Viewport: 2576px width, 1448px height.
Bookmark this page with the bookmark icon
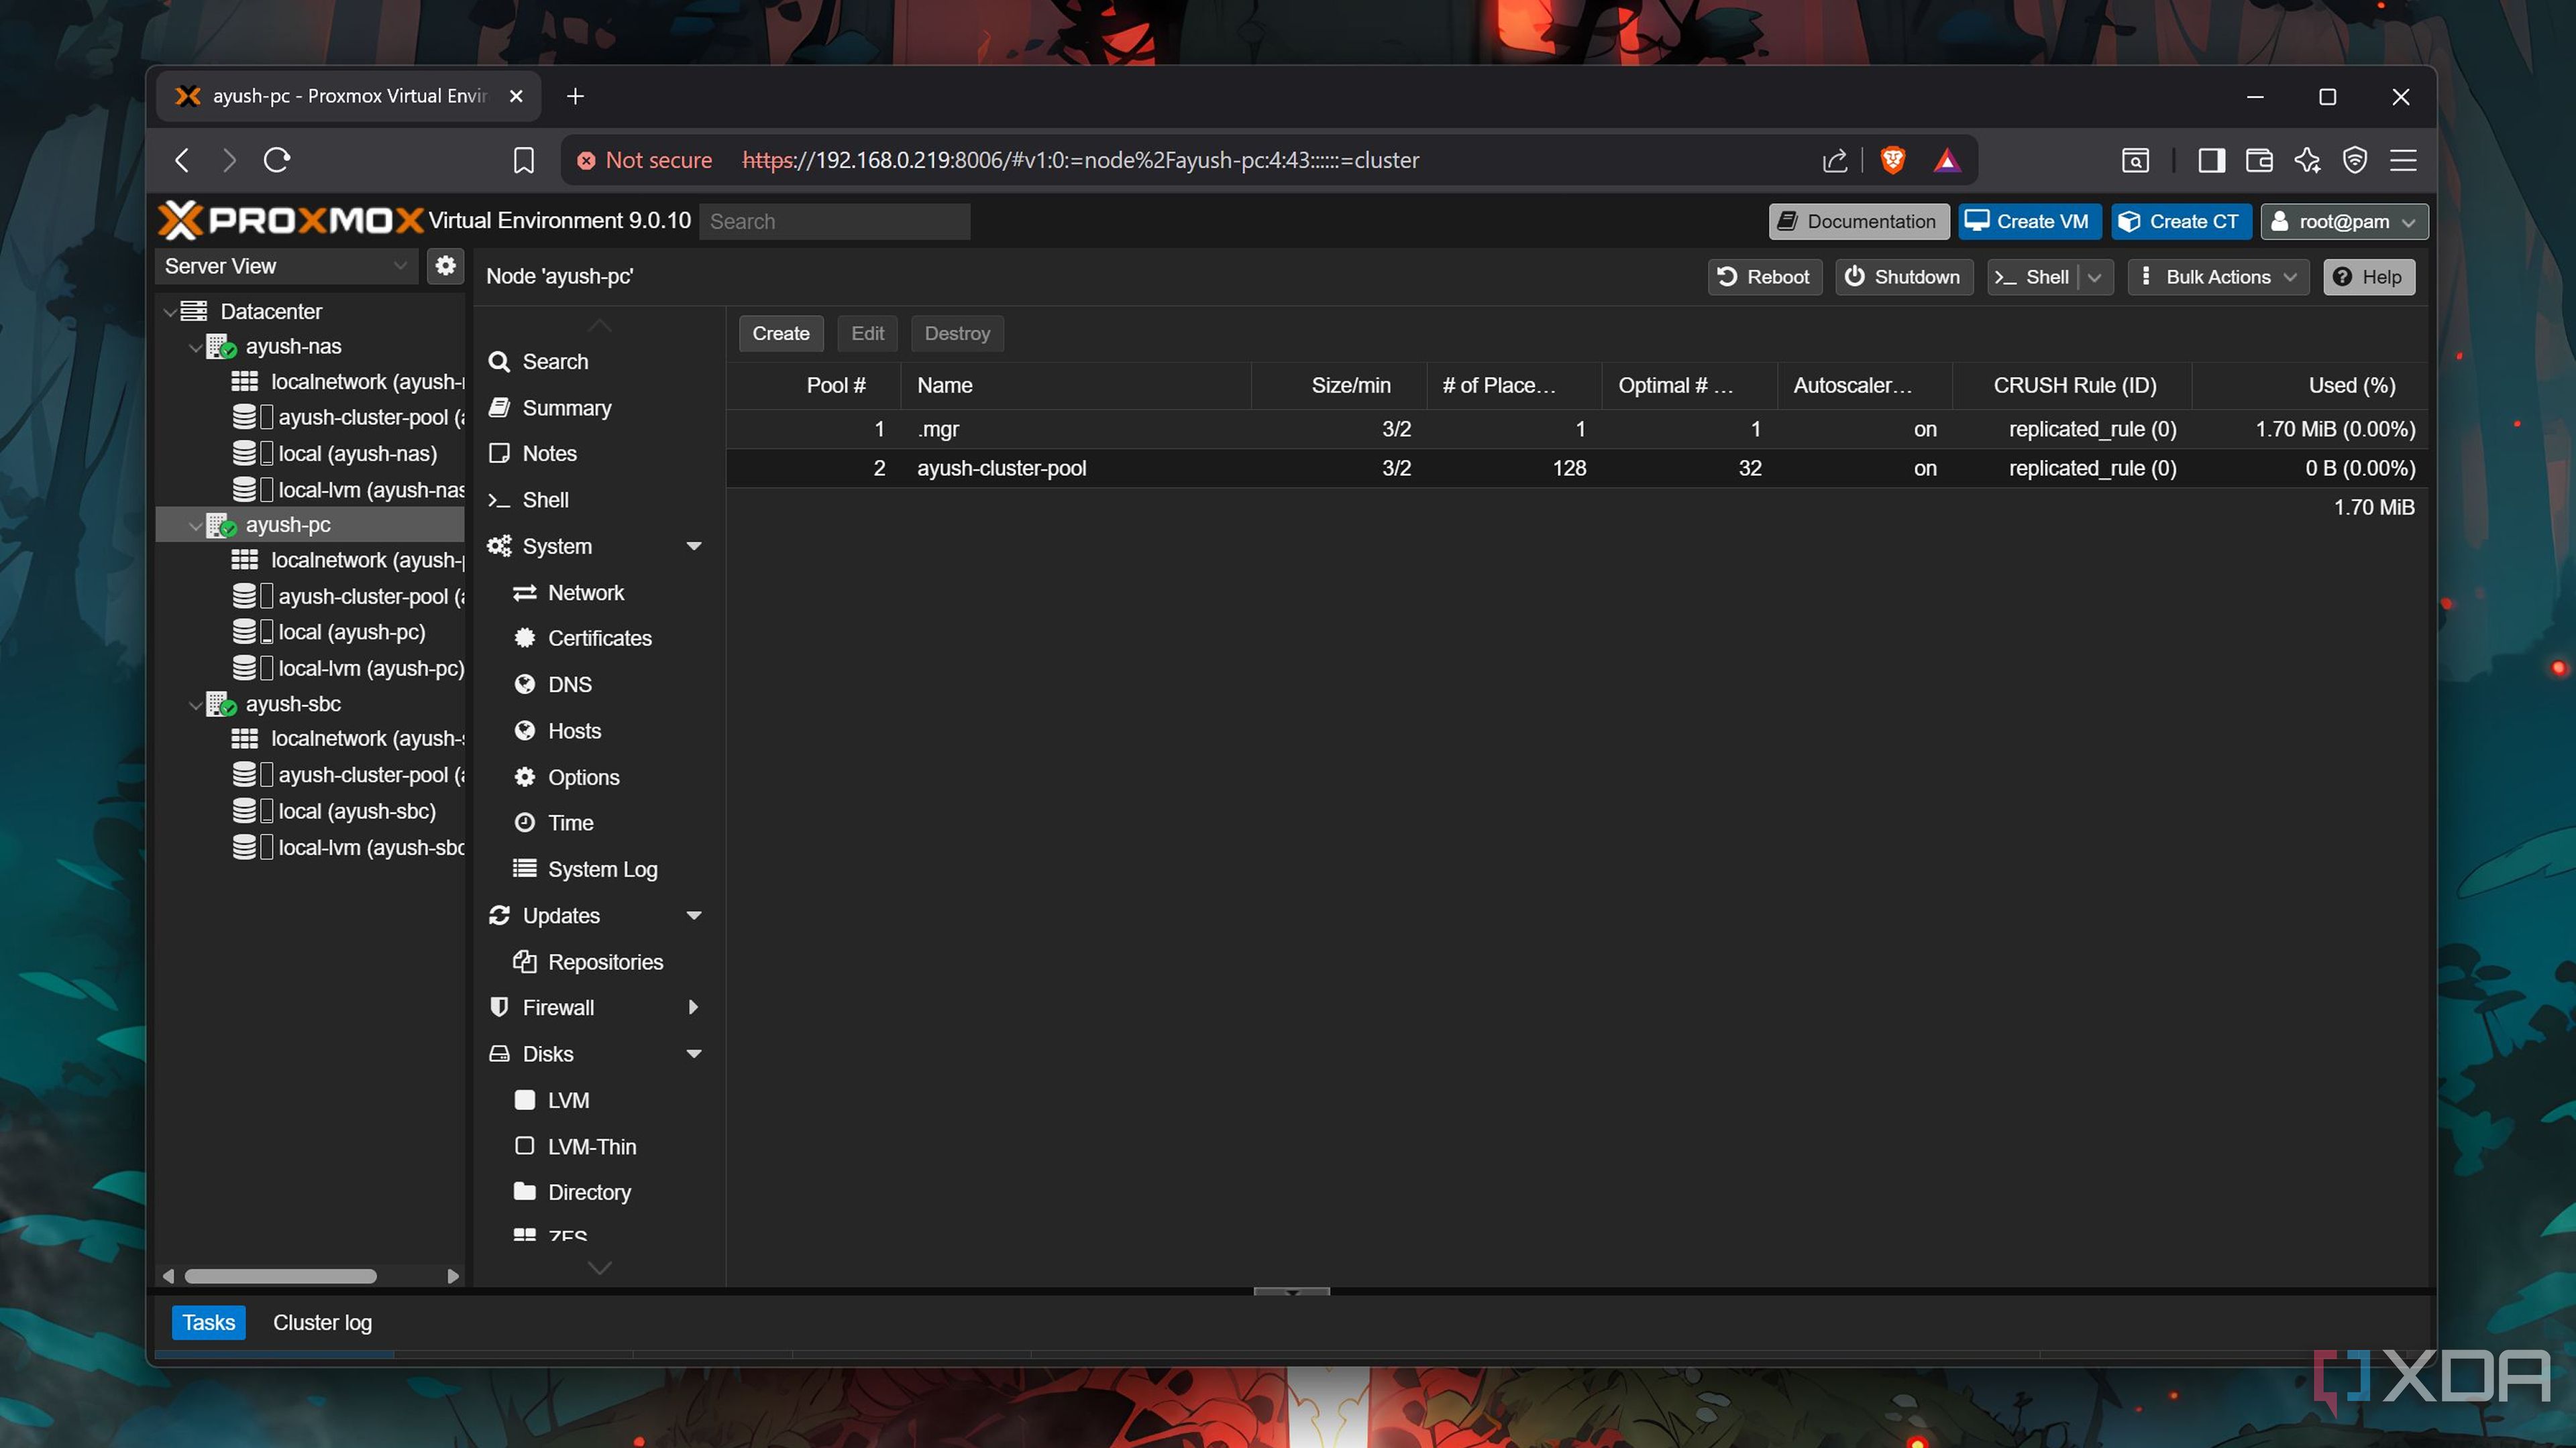(523, 160)
